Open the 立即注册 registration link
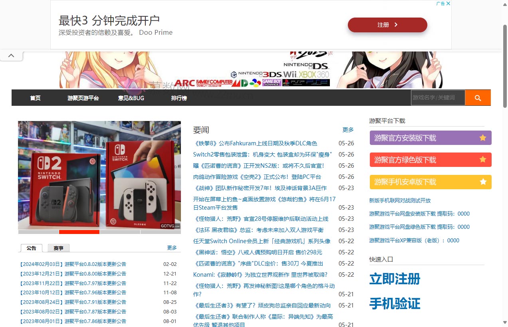The height and width of the screenshot is (327, 508). (394, 279)
